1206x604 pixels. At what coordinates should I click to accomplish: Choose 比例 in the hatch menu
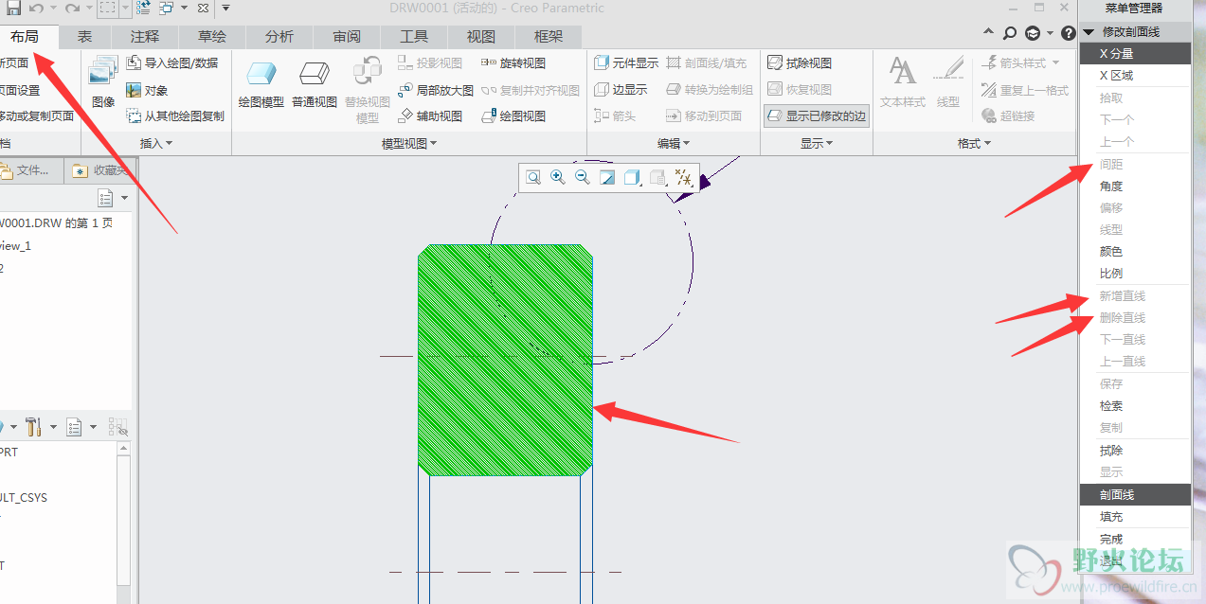pyautogui.click(x=1134, y=274)
